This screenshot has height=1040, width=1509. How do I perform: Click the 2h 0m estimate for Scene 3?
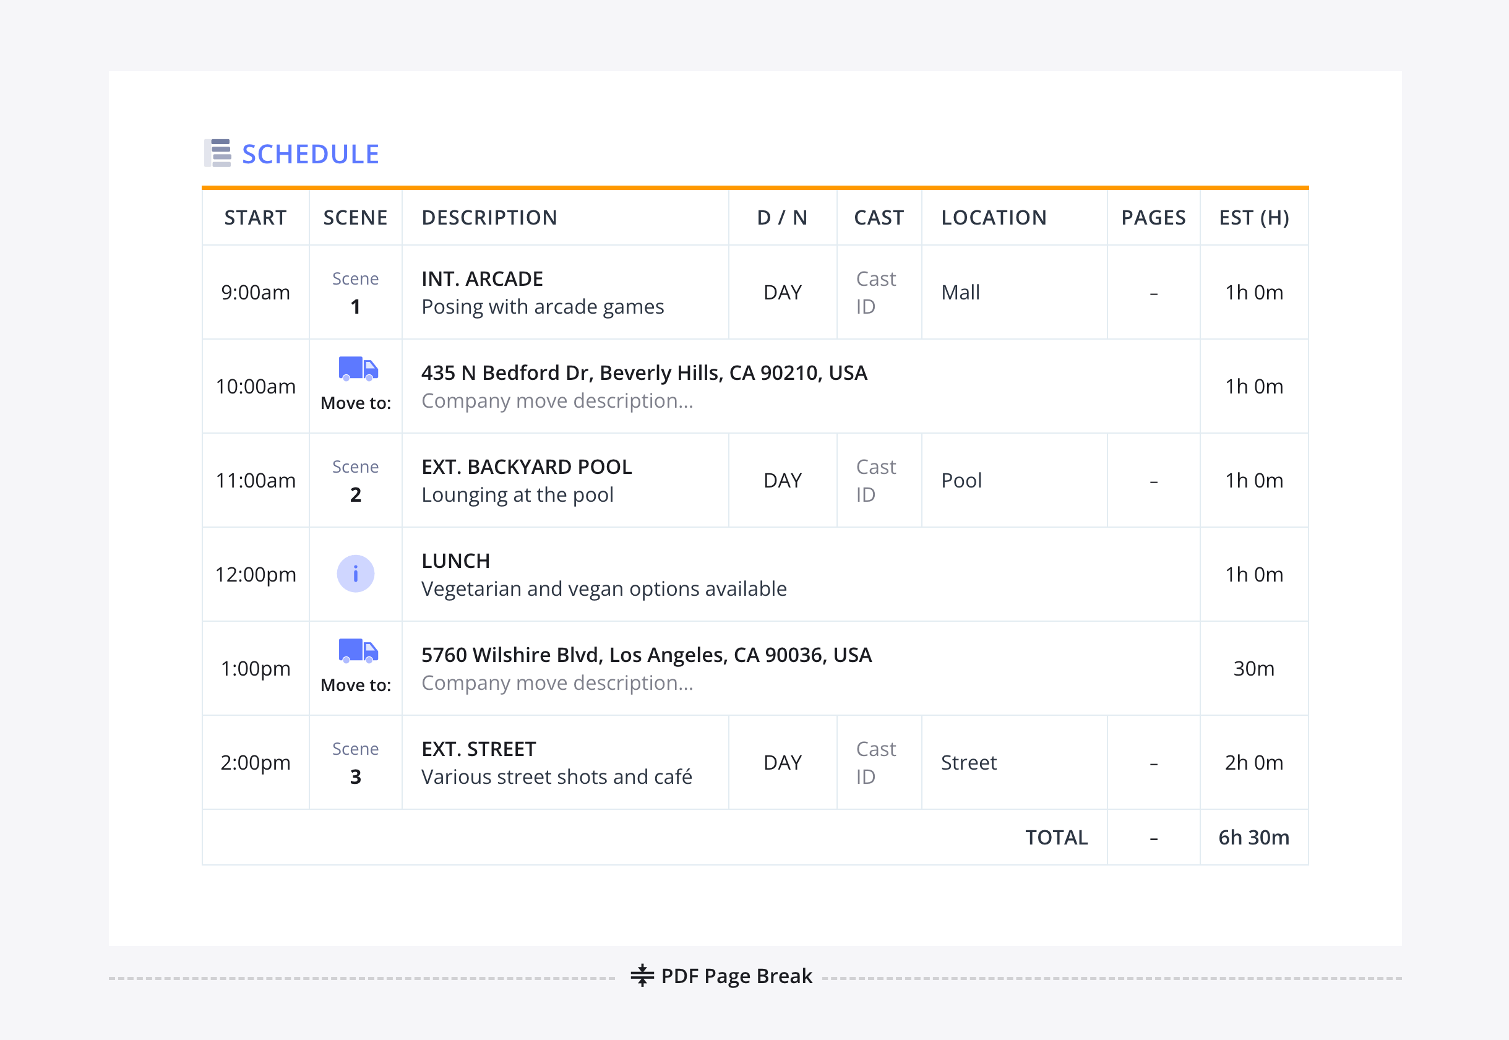[x=1253, y=763]
